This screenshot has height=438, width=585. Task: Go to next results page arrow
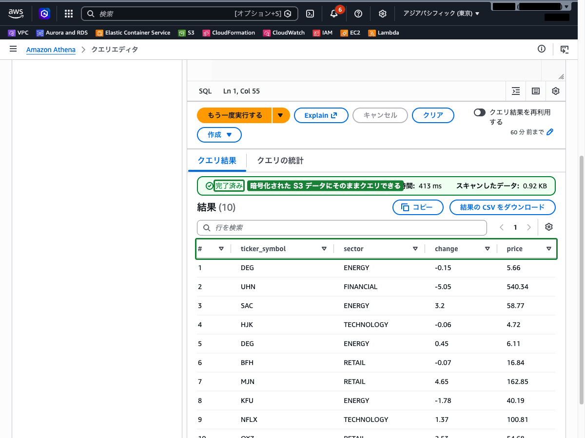(529, 227)
